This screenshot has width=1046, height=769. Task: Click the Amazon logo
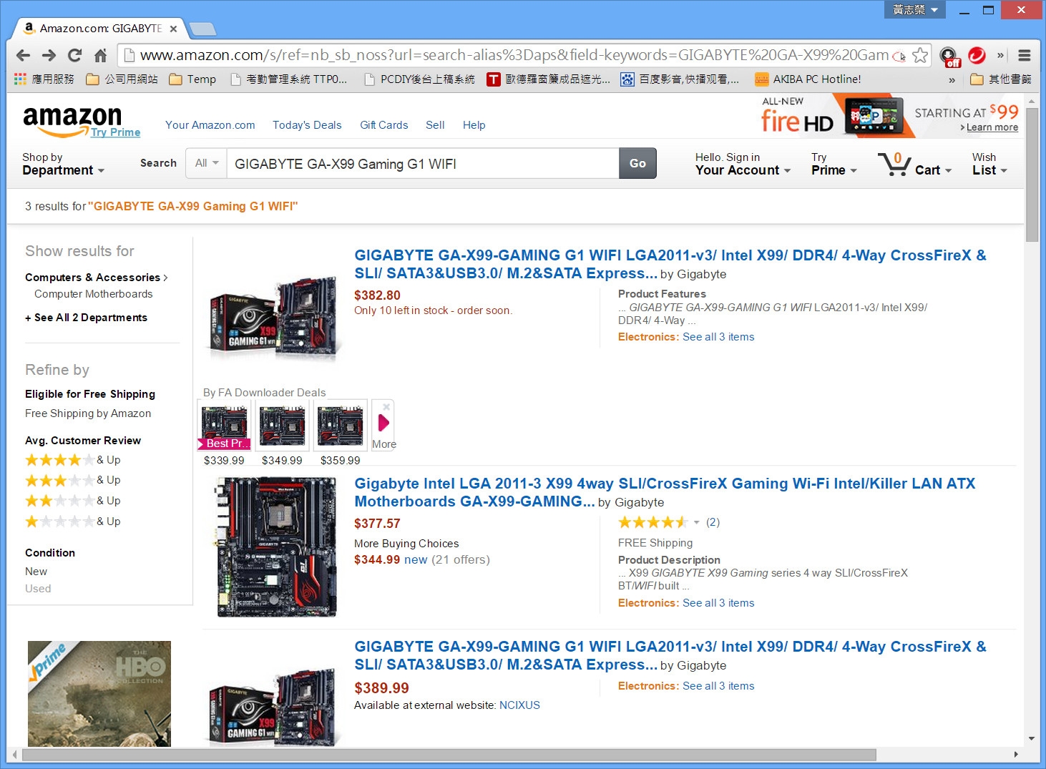pyautogui.click(x=72, y=121)
